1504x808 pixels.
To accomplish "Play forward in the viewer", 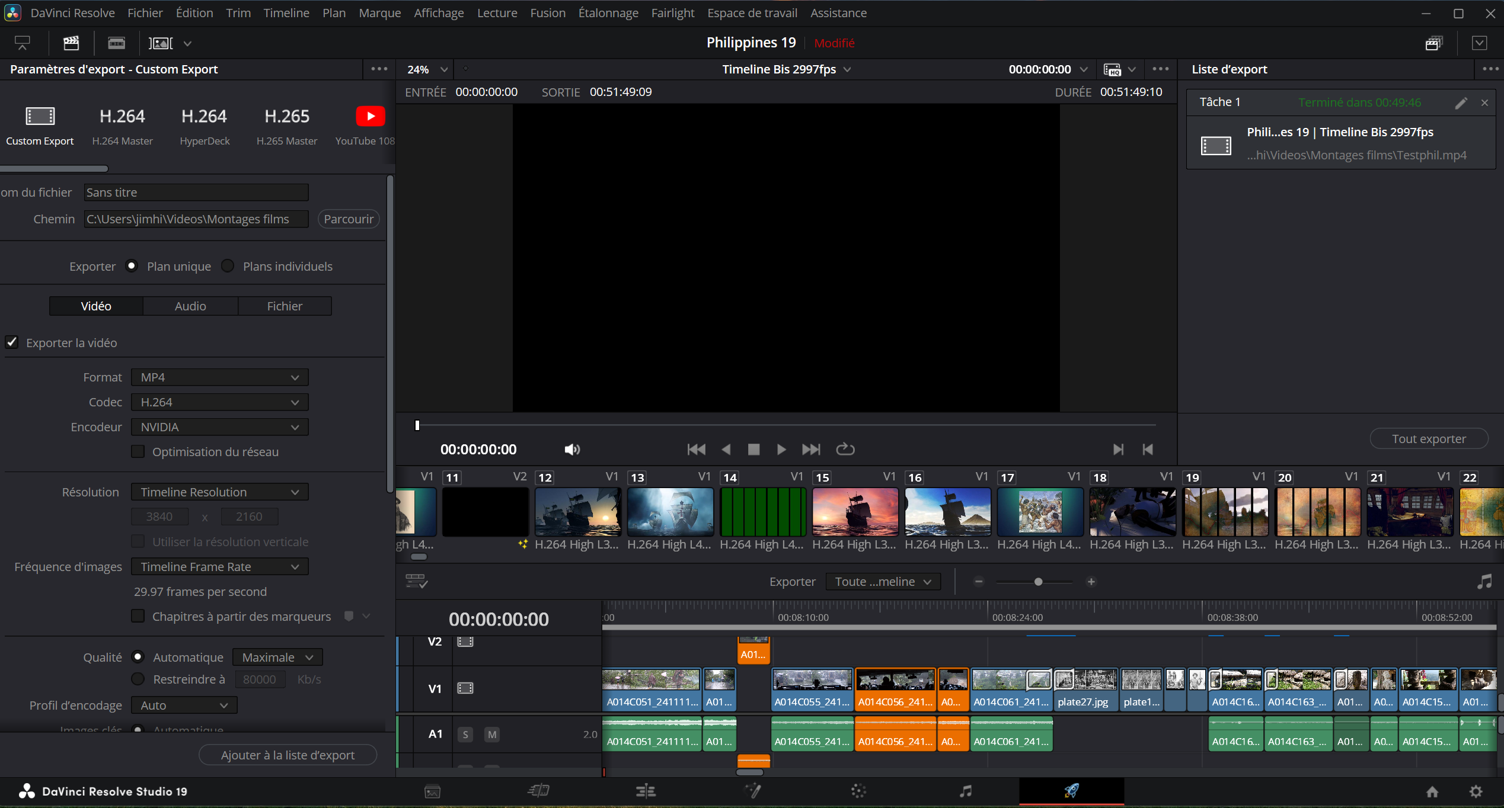I will click(x=781, y=450).
